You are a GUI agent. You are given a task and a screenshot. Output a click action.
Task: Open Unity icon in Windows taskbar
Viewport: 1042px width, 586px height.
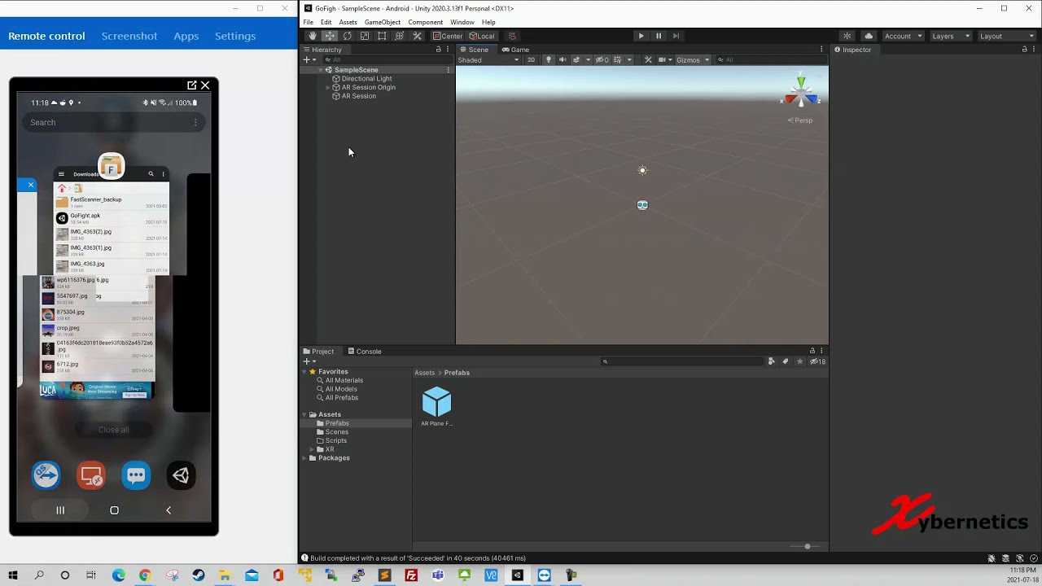518,575
